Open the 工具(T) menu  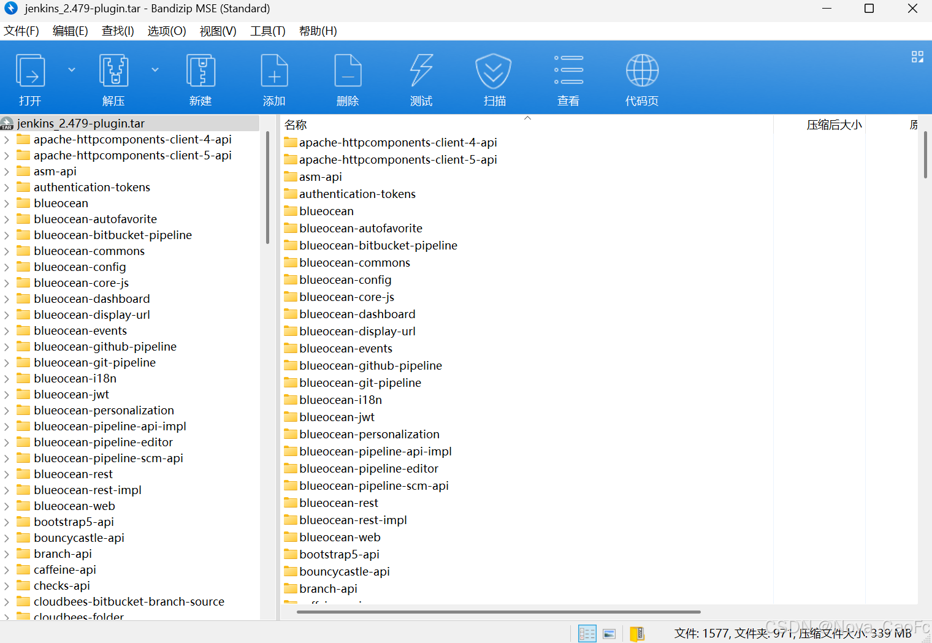coord(268,31)
